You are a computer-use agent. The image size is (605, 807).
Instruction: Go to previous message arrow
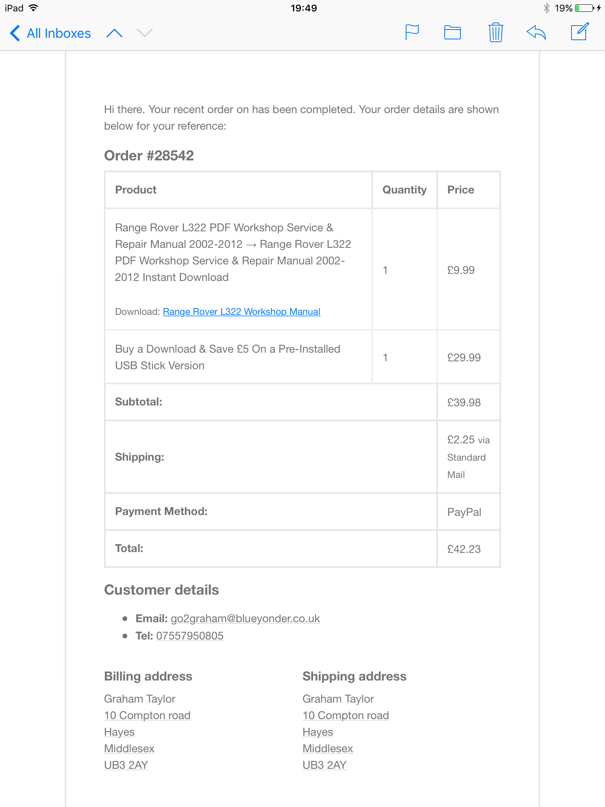[x=114, y=33]
